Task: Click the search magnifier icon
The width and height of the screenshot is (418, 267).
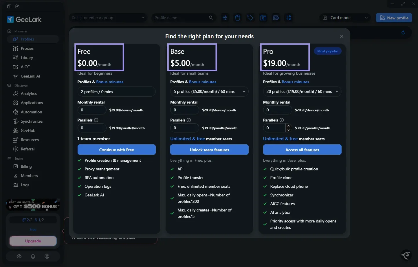Action: 211,18
